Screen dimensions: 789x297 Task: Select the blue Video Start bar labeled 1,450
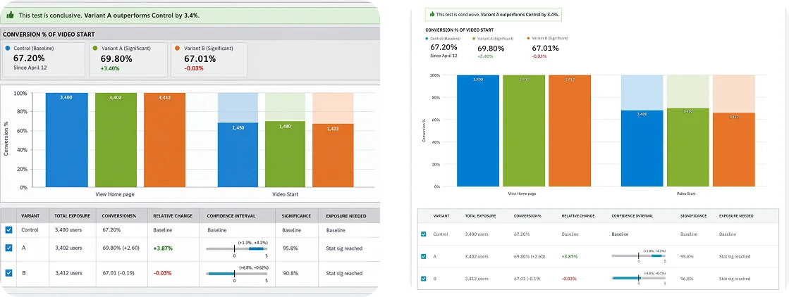[x=237, y=155]
